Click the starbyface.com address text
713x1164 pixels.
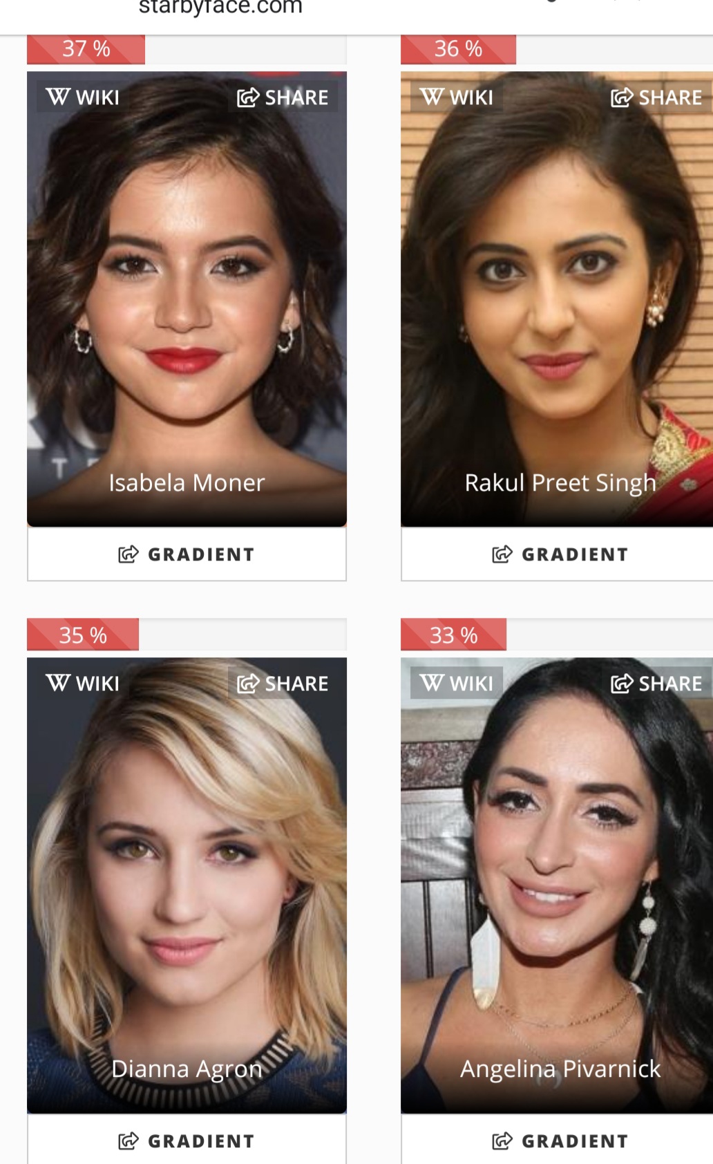click(220, 7)
